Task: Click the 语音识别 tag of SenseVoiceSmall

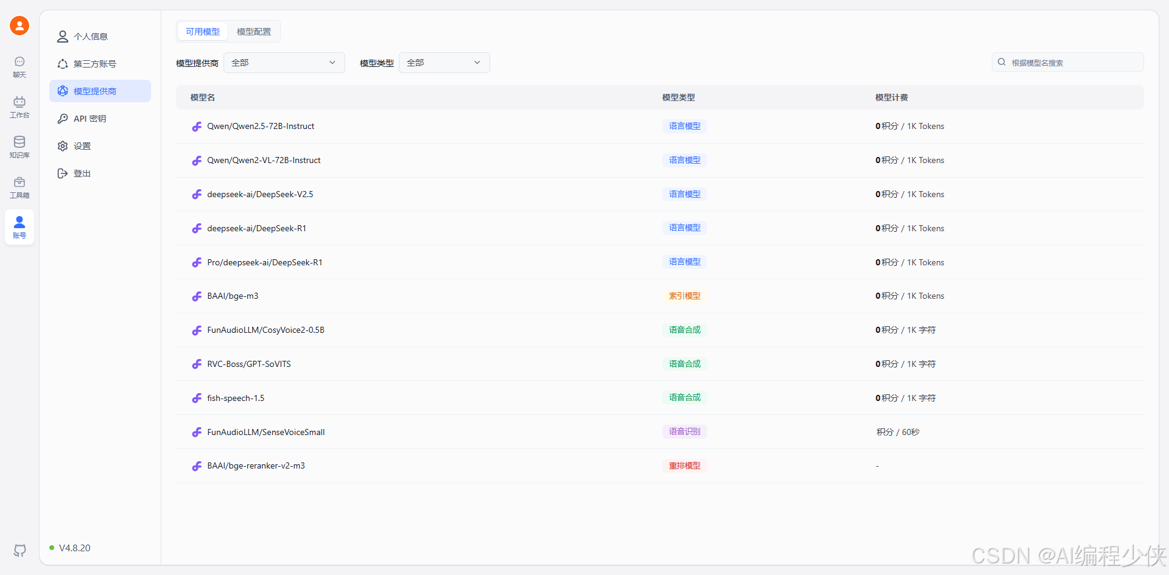Action: 684,431
